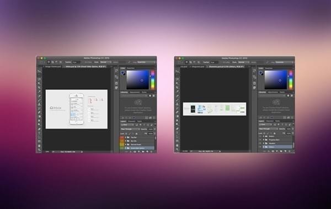The width and height of the screenshot is (331, 209).
Task: Toggle visibility of green-labeled layer in left window
Action: point(122,148)
